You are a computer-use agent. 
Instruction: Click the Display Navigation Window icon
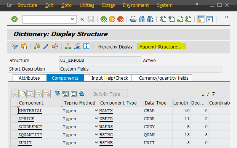[x=77, y=46]
